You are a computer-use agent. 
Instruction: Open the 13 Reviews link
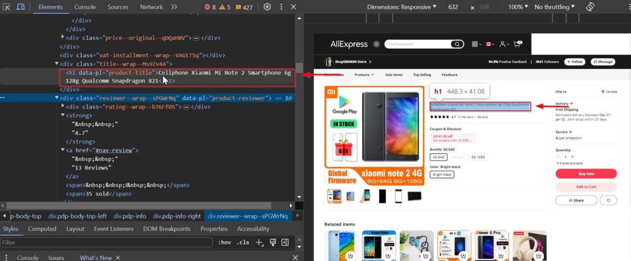465,117
